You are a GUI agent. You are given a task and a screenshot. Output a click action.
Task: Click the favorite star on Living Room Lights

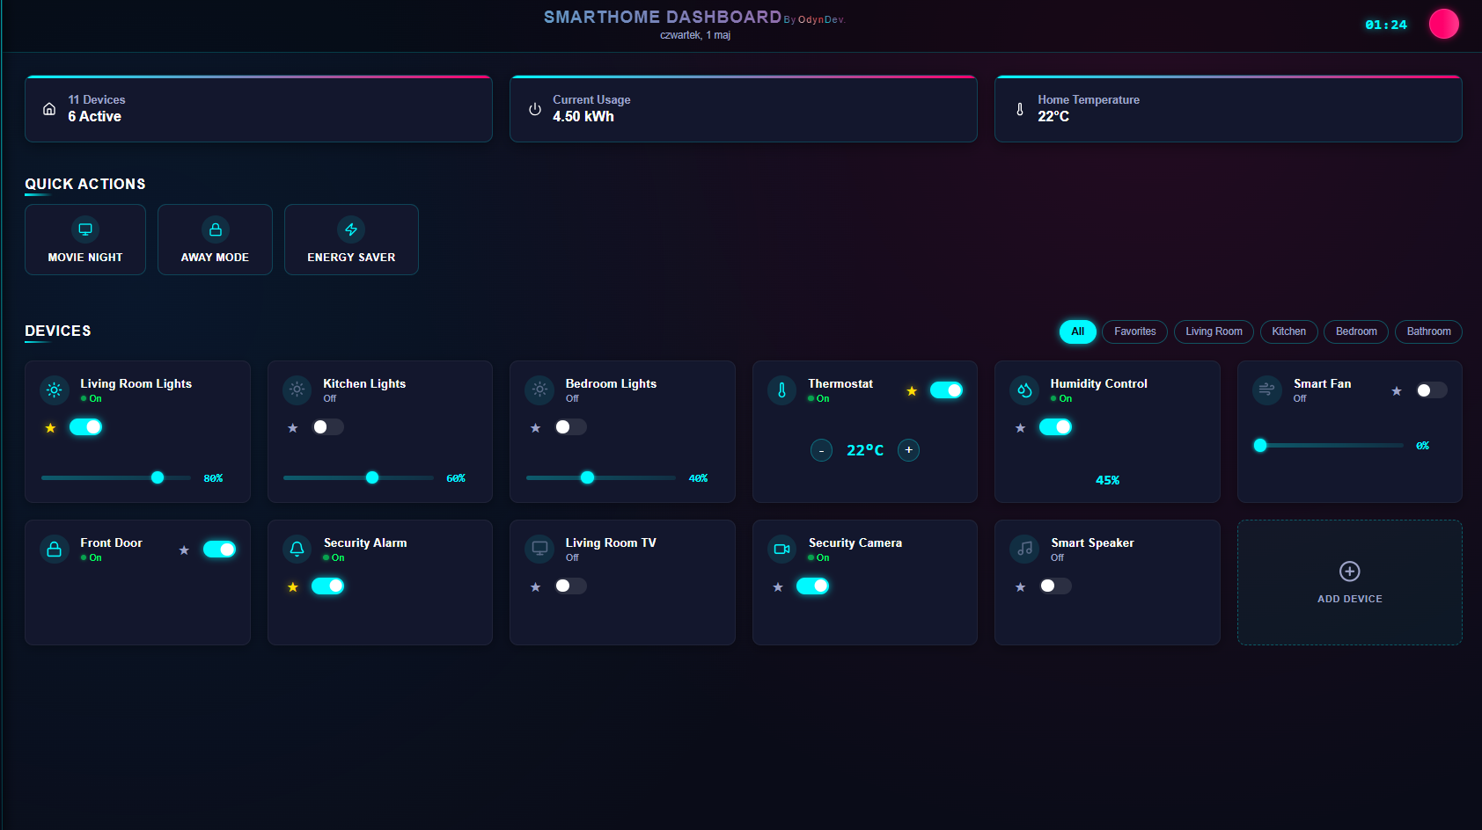[x=50, y=428]
